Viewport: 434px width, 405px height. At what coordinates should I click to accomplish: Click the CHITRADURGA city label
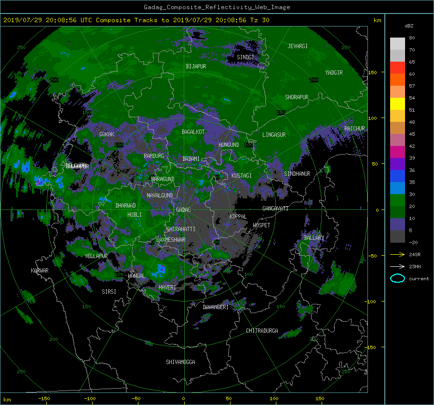pos(262,331)
